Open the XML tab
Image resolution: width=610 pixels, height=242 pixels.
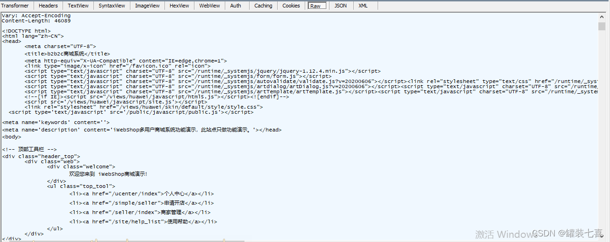363,6
